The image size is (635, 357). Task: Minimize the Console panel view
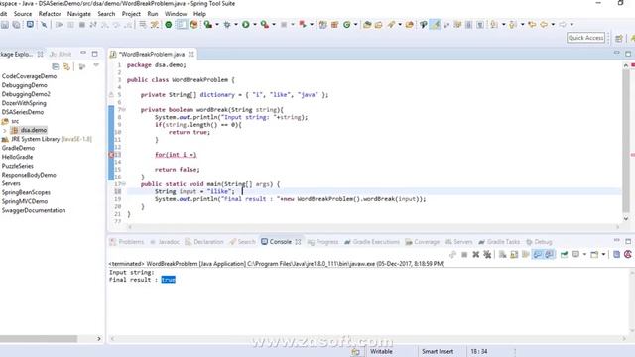click(616, 241)
